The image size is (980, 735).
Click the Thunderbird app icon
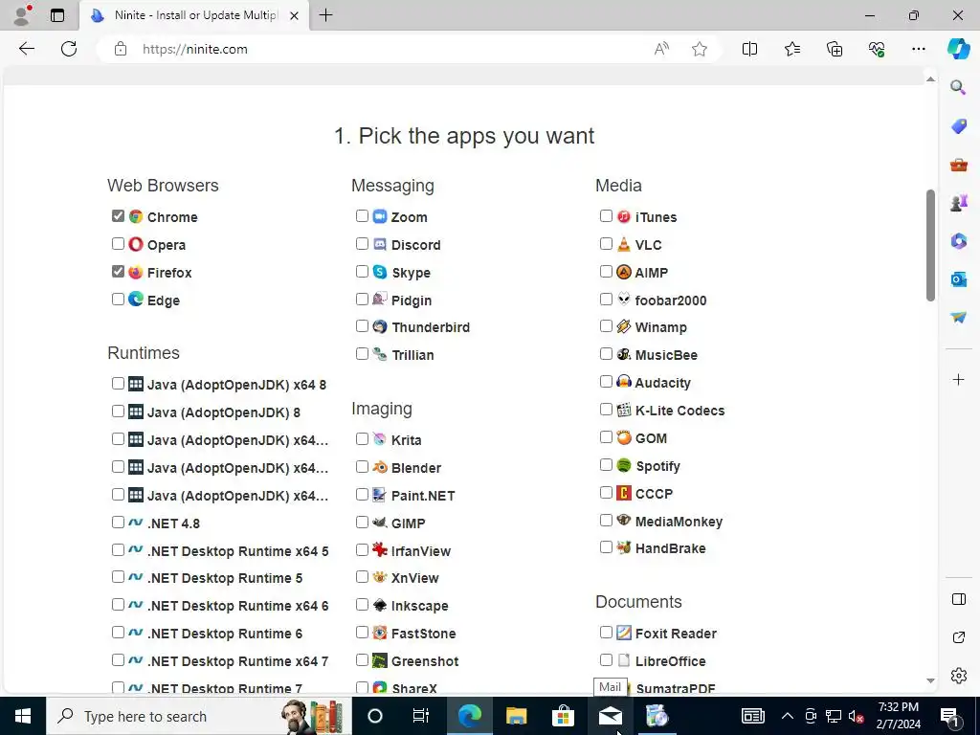[380, 326]
